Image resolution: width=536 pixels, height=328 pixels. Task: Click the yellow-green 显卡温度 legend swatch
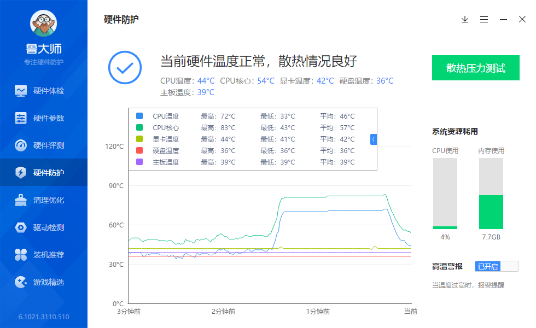pos(139,139)
